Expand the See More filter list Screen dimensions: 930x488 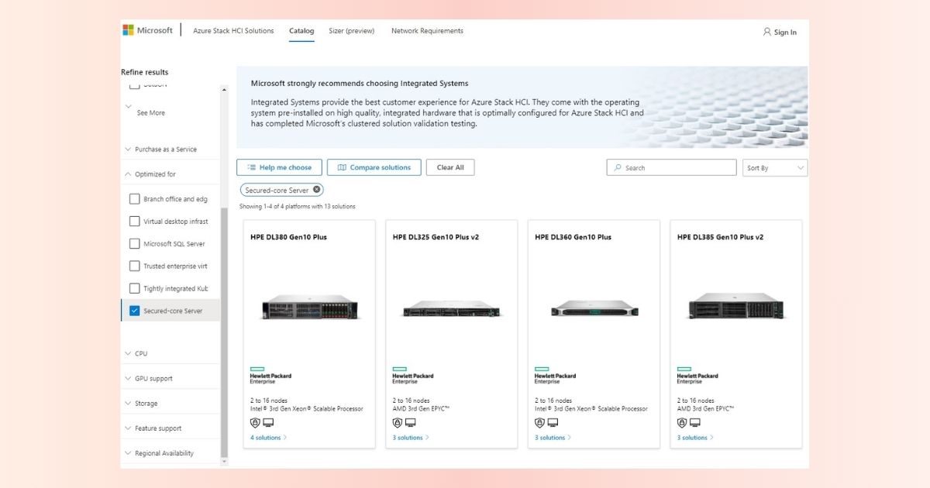[x=150, y=113]
